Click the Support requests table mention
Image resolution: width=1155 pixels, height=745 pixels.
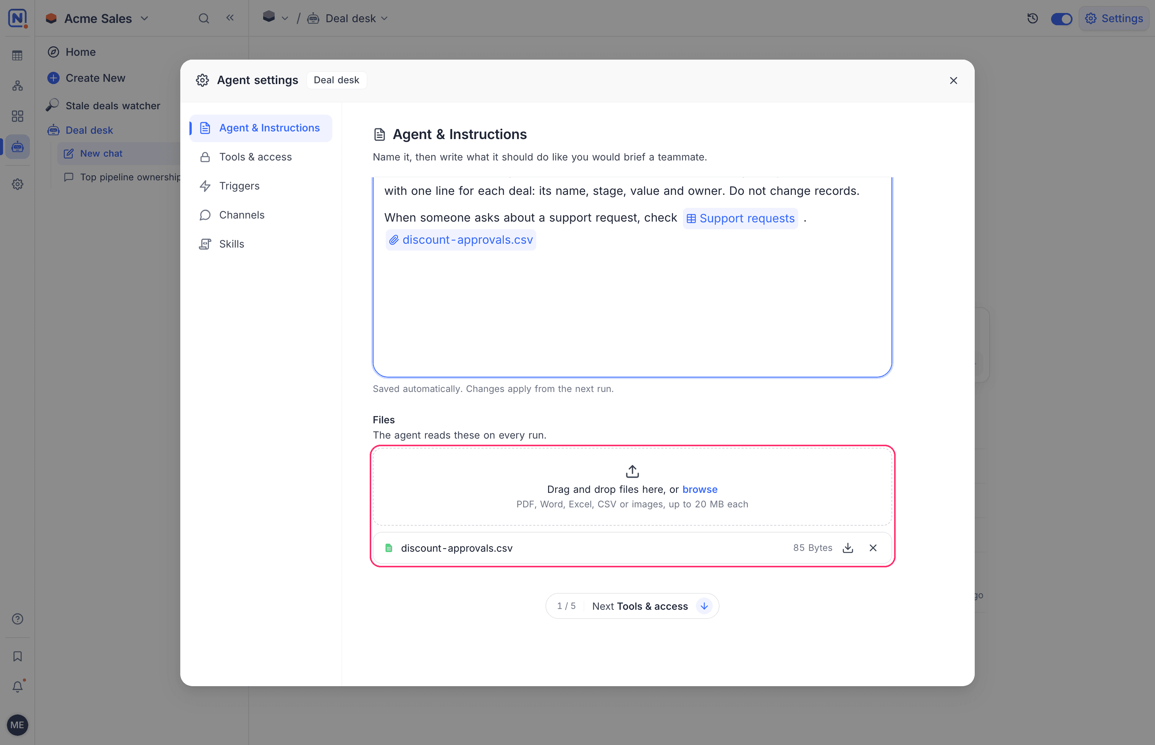point(740,218)
